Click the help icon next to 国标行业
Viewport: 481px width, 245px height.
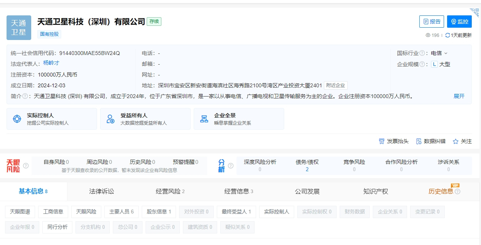(x=422, y=53)
